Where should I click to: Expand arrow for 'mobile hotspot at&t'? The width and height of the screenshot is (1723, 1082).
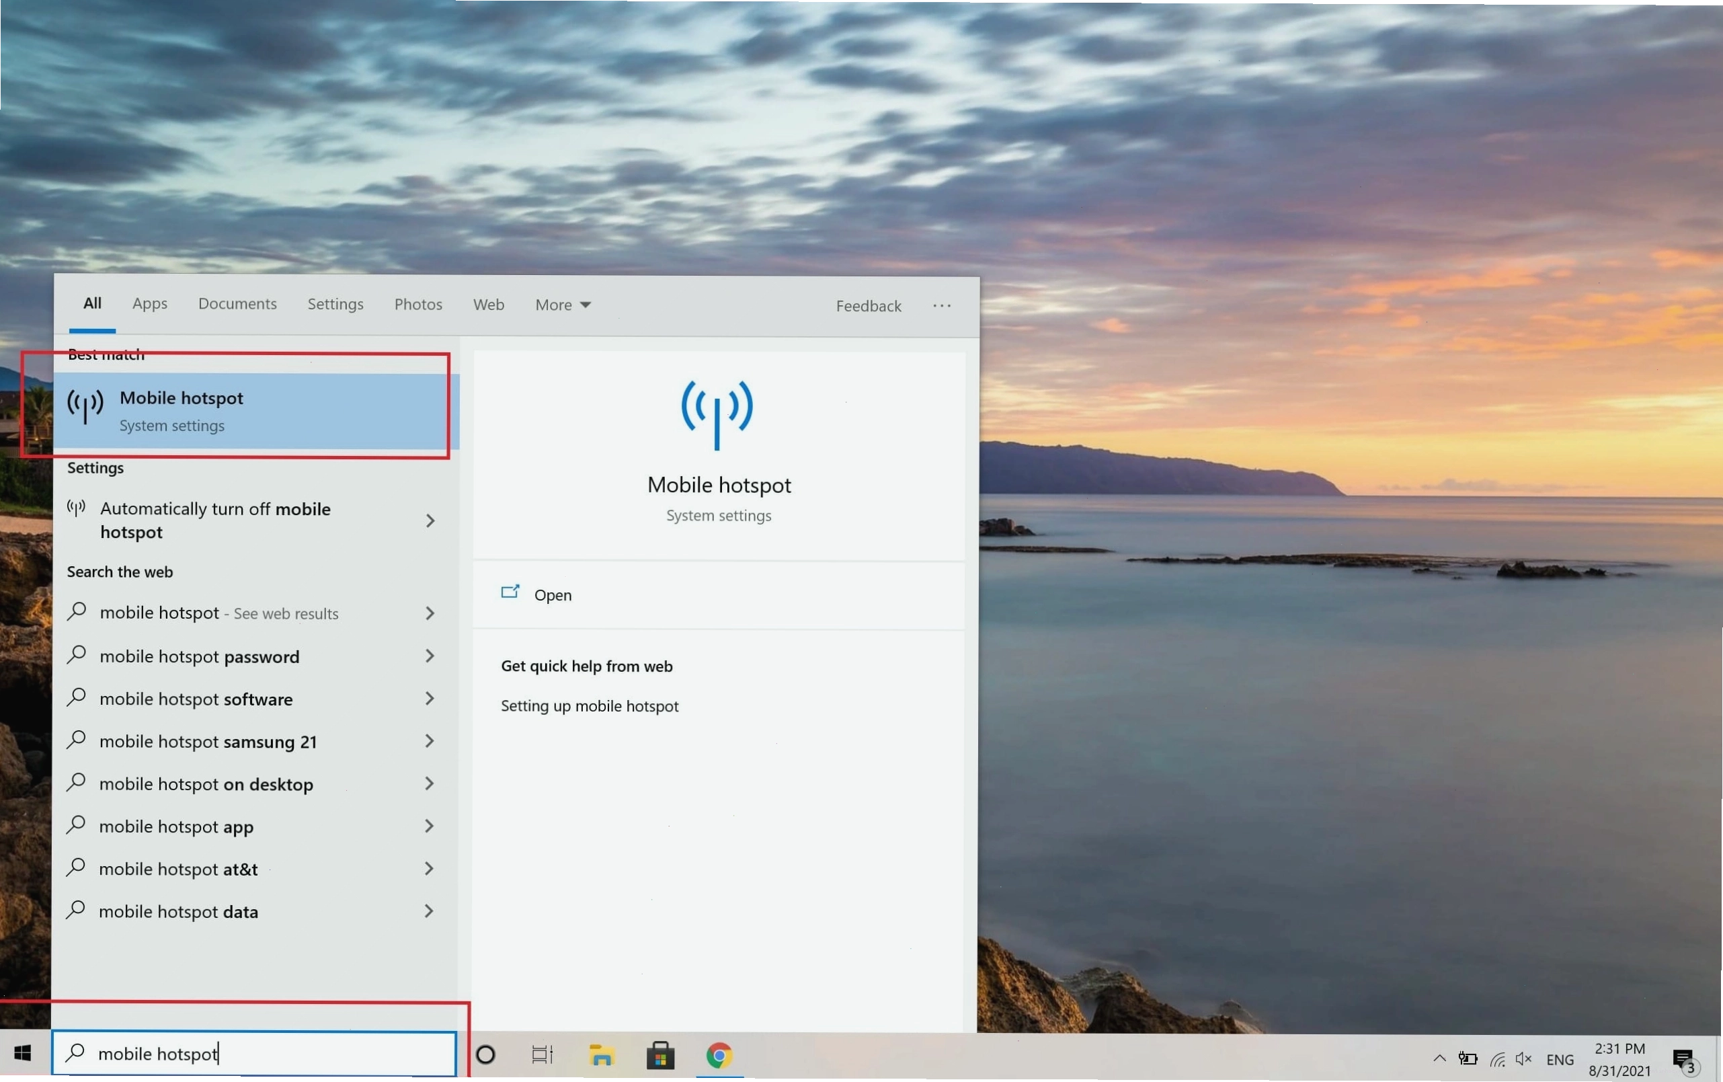(430, 868)
